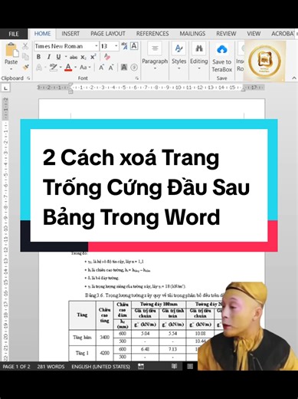Open the Clipboard pane launcher
This screenshot has height=399, width=298.
click(x=28, y=78)
